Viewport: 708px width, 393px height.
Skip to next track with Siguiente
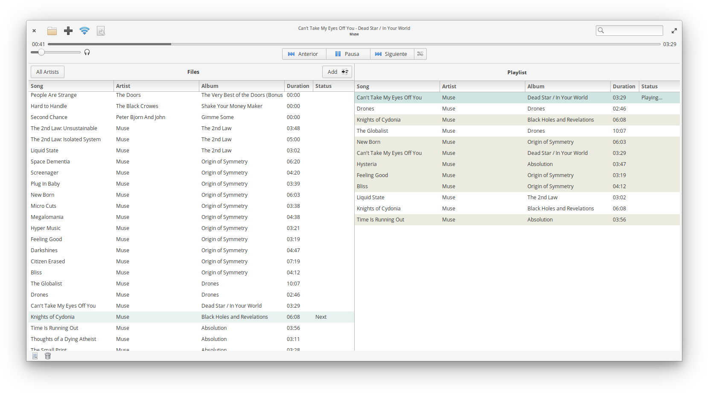(392, 54)
